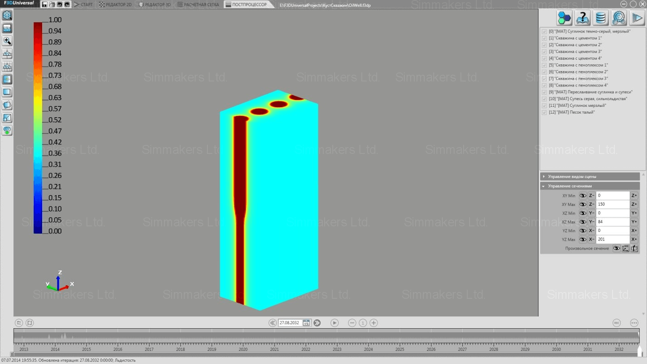647x364 pixels.
Task: Click the bookmark icon at timeline left
Action: [29, 323]
